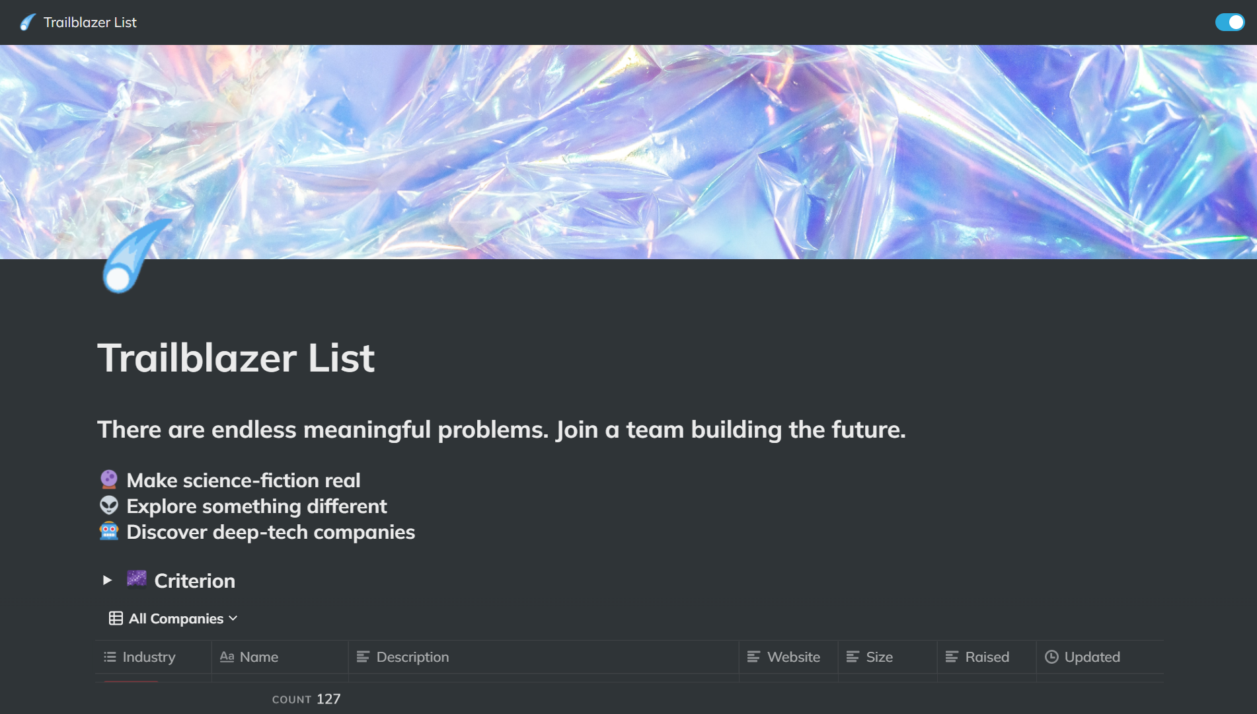Click the clock icon on the Updated column
The height and width of the screenshot is (714, 1257).
pyautogui.click(x=1051, y=656)
